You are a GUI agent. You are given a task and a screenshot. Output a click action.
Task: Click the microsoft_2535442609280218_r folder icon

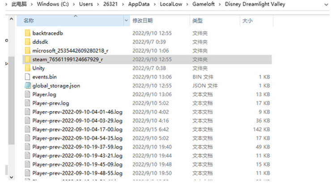click(27, 50)
